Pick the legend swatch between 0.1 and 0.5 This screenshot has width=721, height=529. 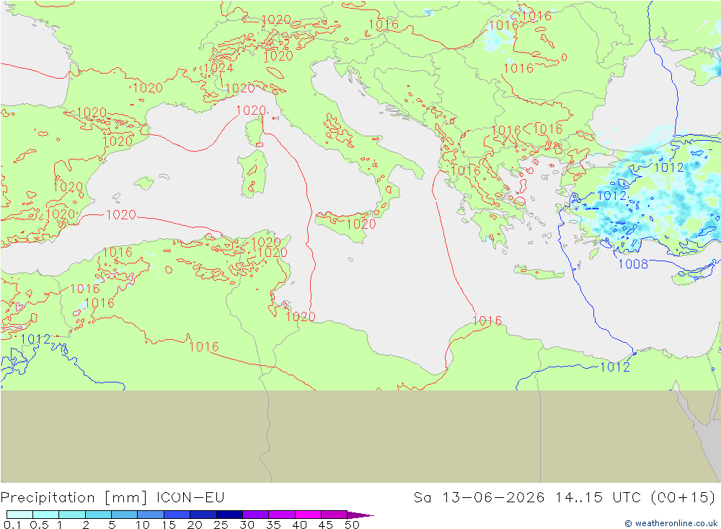coord(19,515)
